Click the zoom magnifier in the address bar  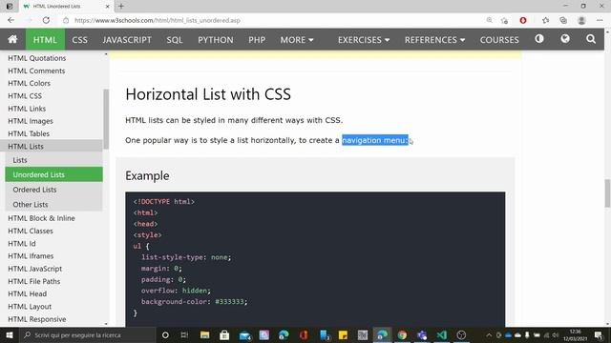tap(490, 20)
